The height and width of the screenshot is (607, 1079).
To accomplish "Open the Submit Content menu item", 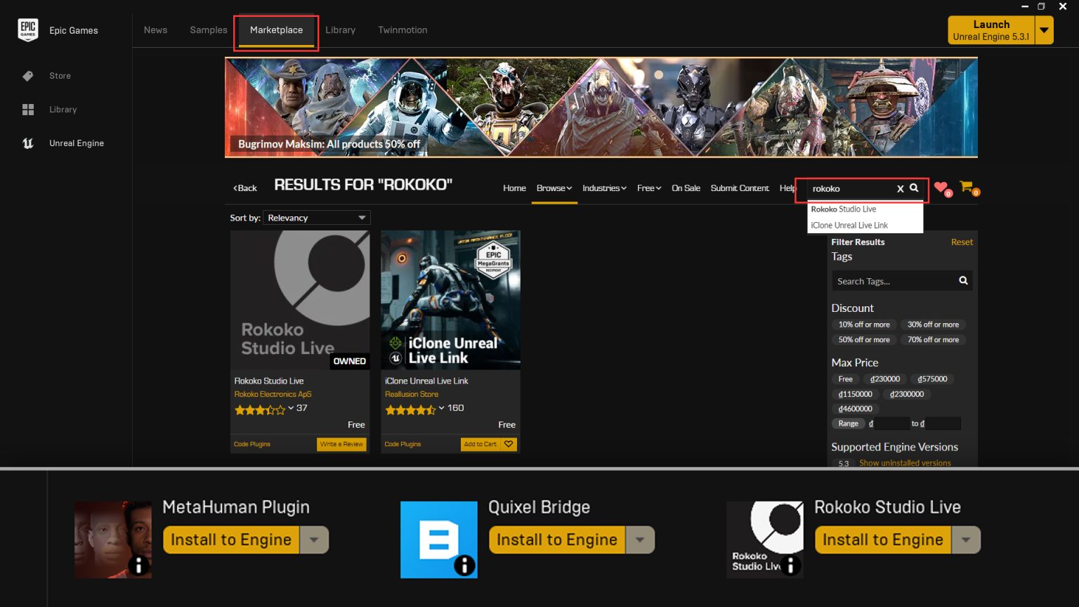I will click(x=740, y=188).
